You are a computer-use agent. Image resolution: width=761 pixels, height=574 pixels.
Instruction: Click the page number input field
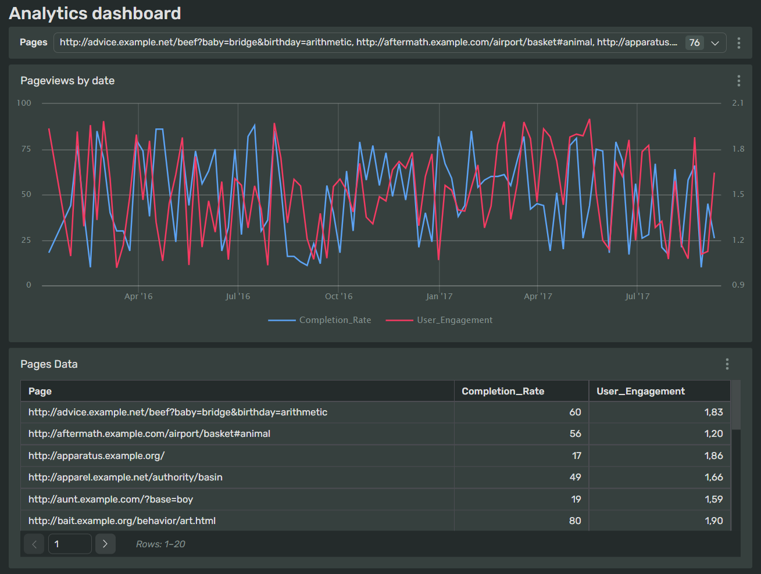pyautogui.click(x=70, y=544)
